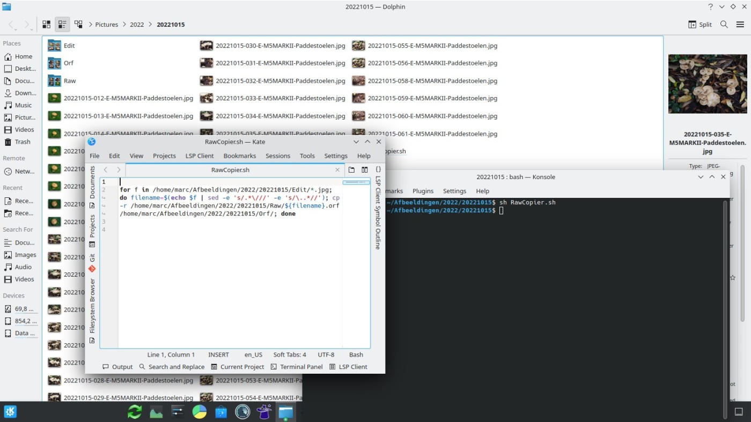This screenshot has height=422, width=751.
Task: Open UTF-8 encoding dropdown
Action: 326,354
